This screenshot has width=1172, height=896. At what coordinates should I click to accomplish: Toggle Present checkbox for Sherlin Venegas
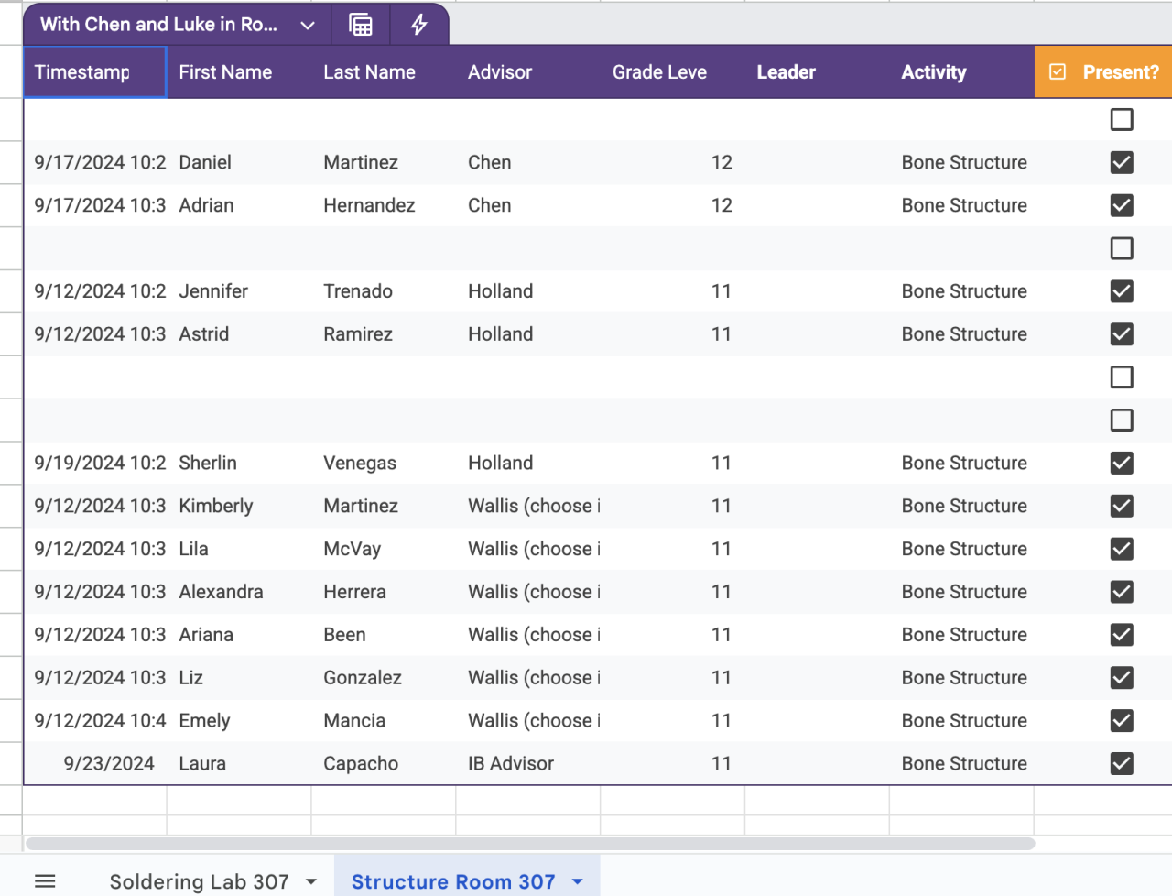click(1122, 464)
